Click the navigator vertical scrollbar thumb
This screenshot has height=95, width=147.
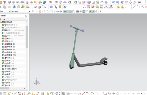(x=27, y=37)
